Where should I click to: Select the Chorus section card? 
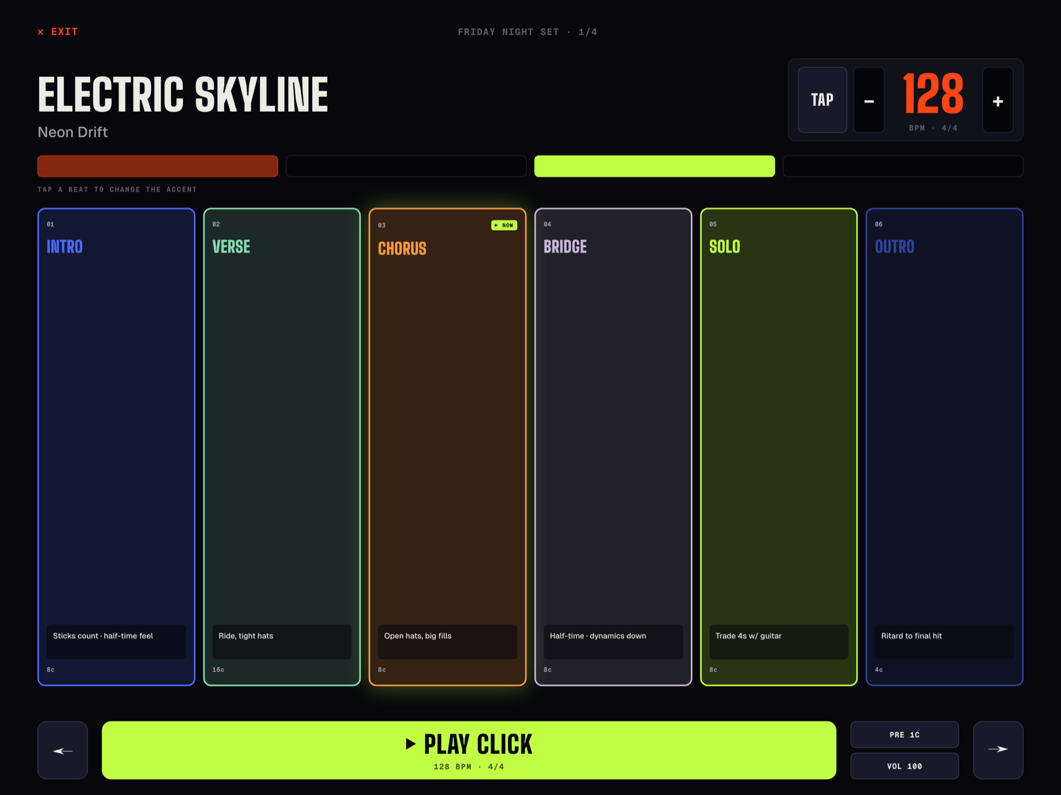point(448,447)
